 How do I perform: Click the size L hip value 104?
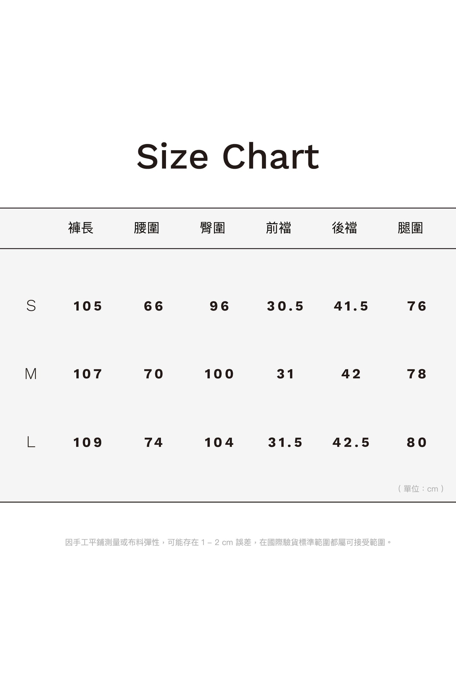click(x=219, y=442)
